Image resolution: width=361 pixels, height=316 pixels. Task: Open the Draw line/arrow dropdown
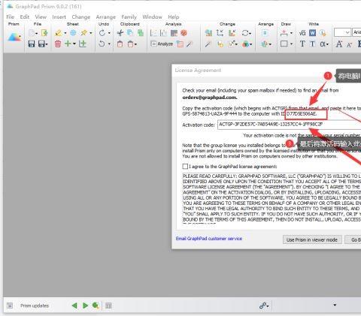click(x=291, y=33)
